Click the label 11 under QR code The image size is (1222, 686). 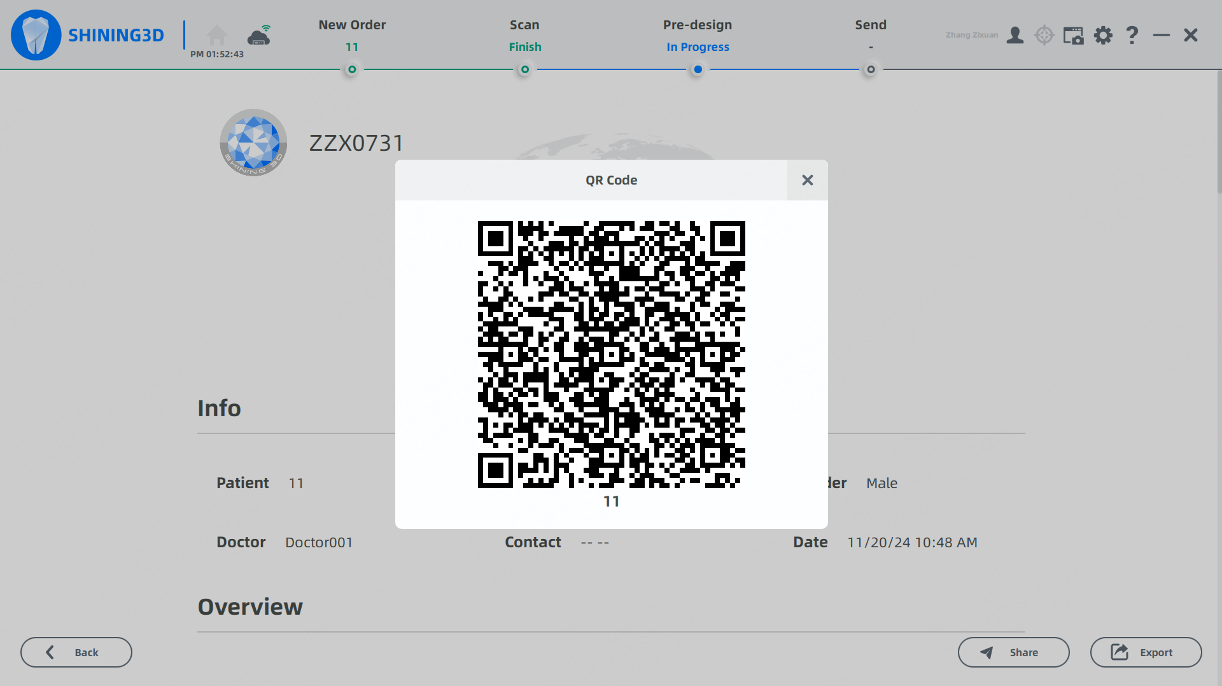(x=612, y=501)
